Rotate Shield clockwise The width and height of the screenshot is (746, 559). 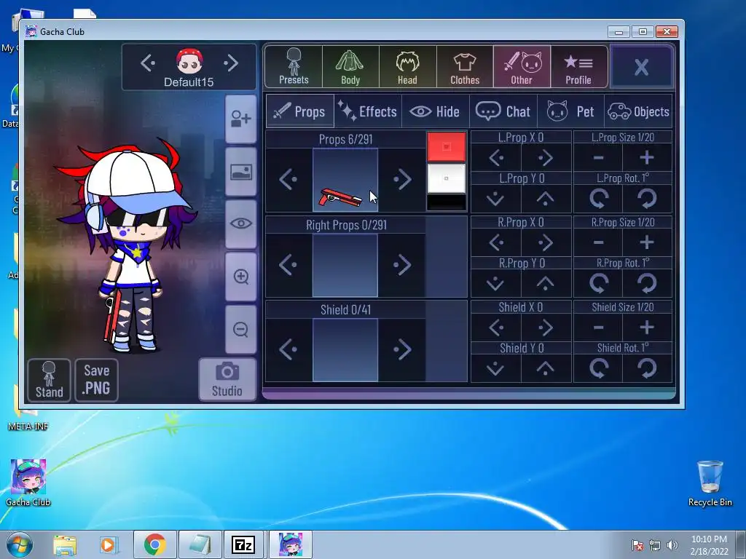point(647,368)
